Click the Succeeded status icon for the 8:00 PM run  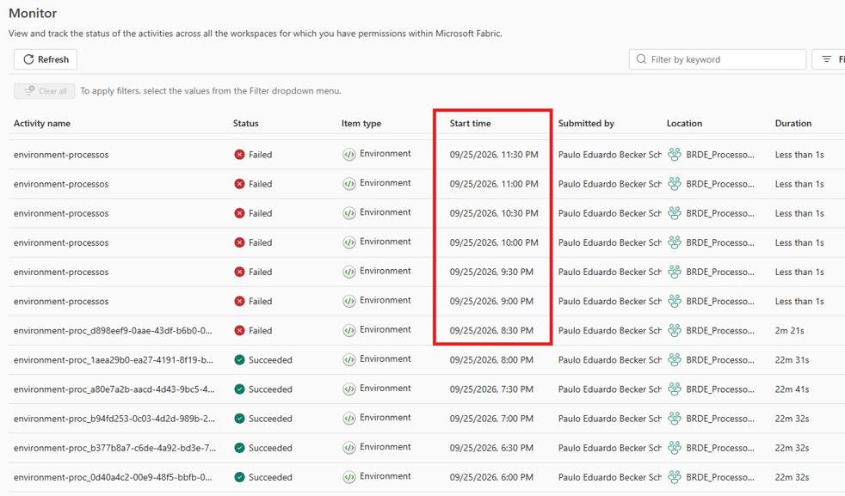tap(240, 359)
